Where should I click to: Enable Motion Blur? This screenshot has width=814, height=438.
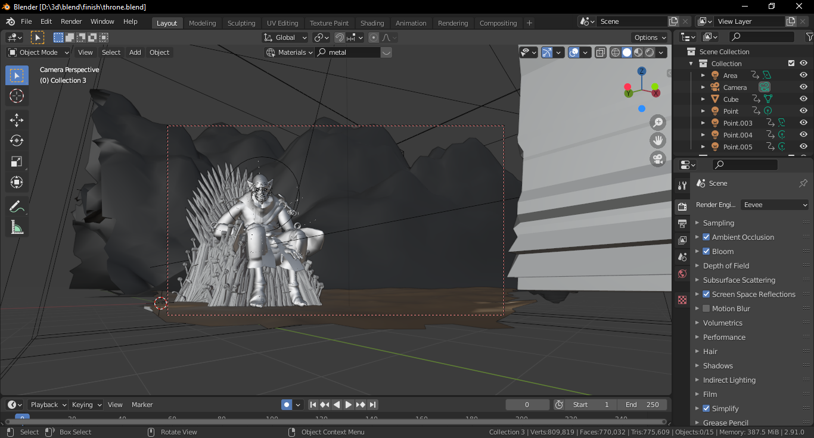pos(706,308)
